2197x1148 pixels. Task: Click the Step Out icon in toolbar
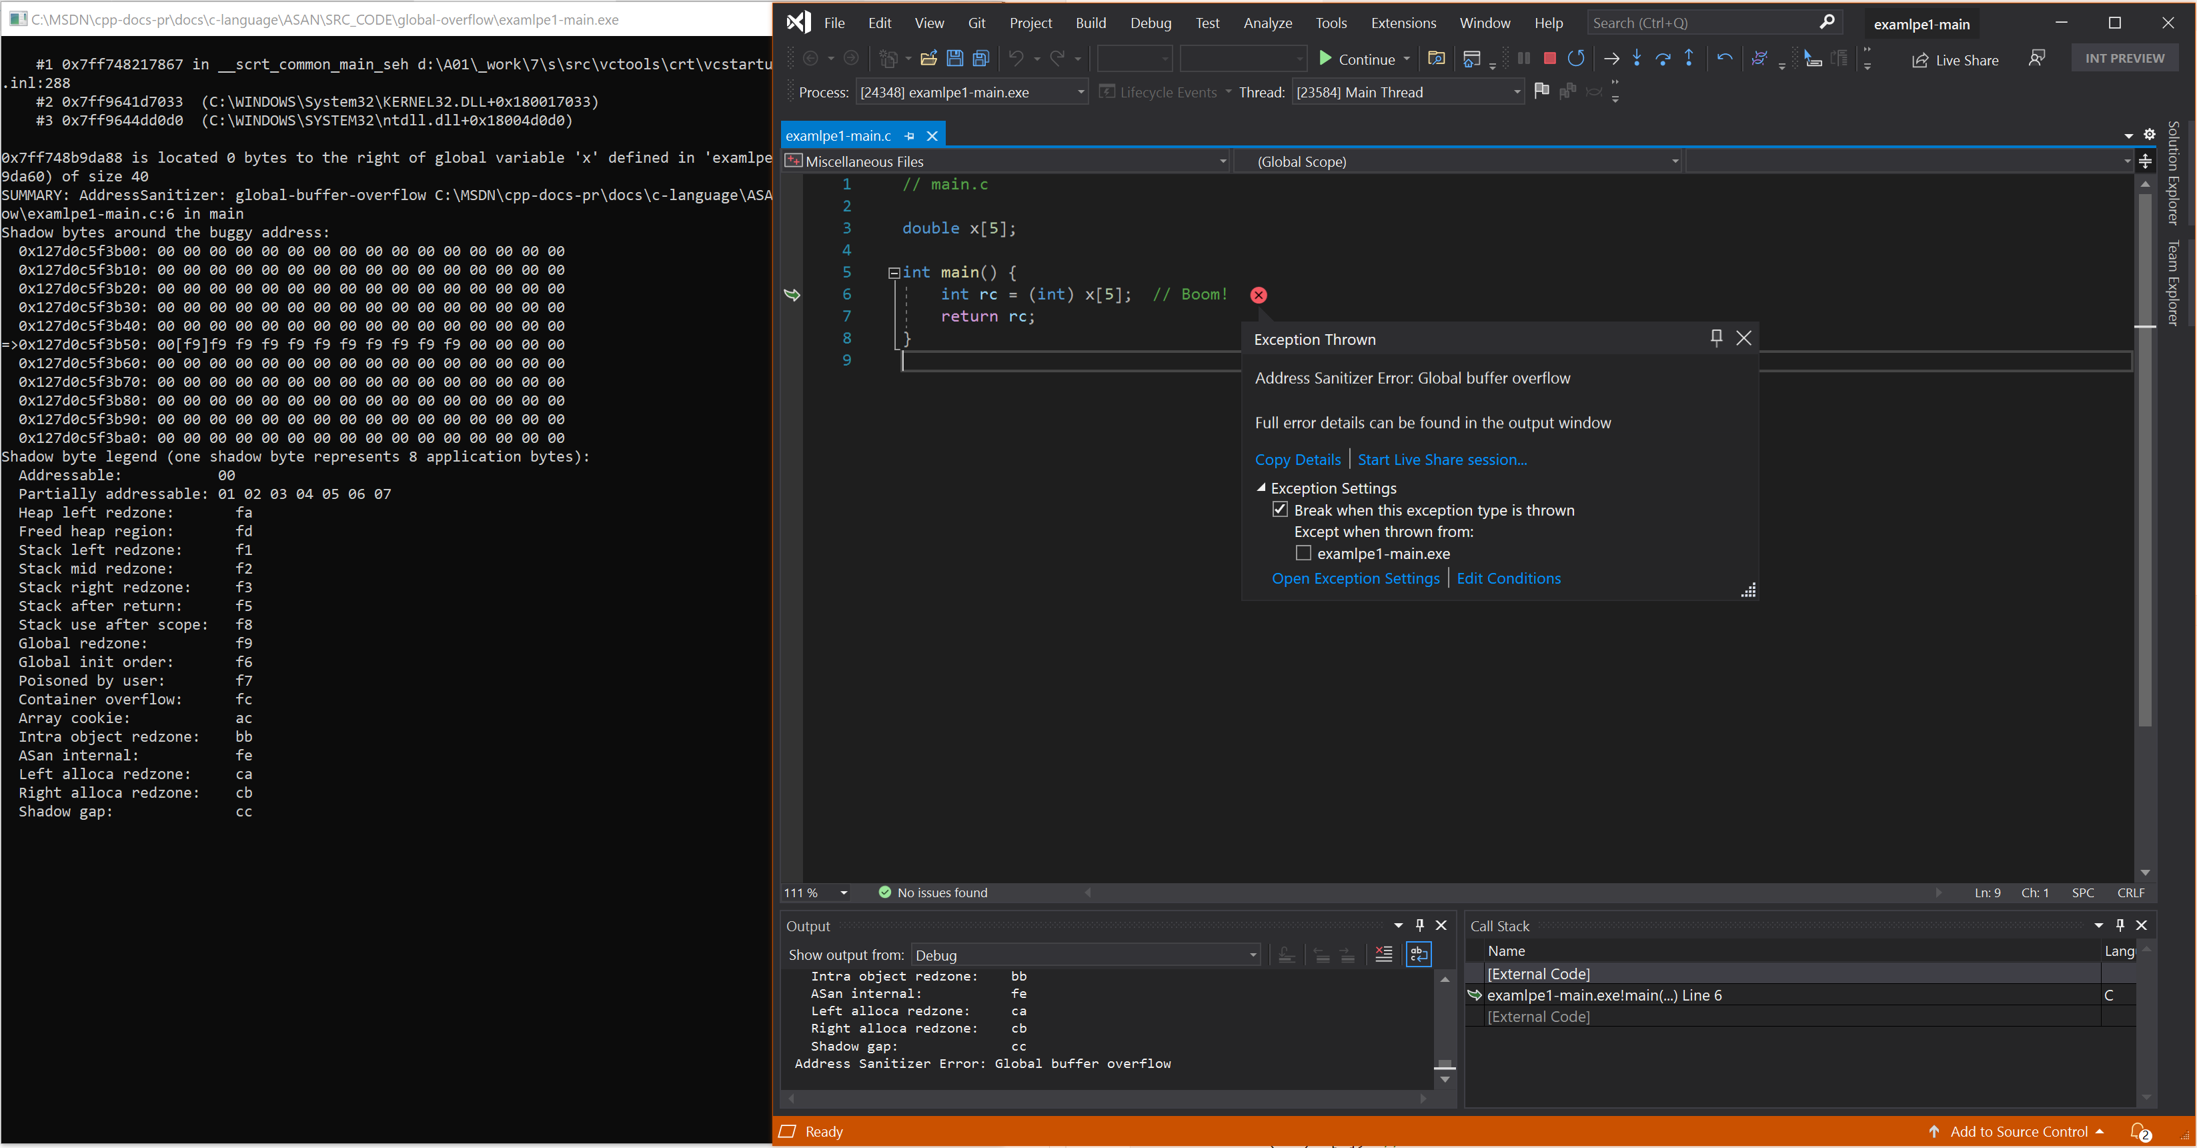pos(1689,58)
